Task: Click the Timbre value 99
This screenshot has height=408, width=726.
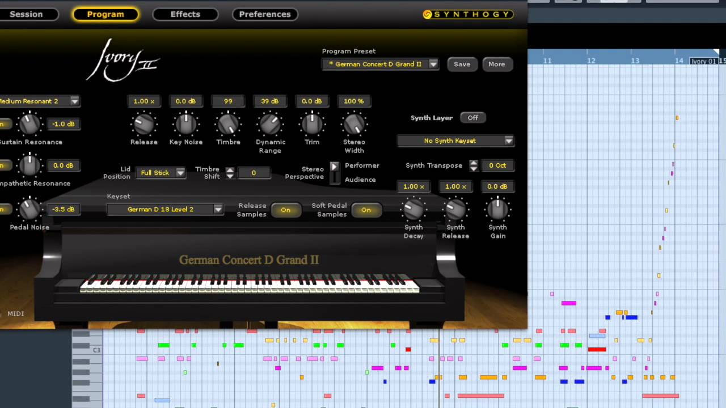Action: [x=228, y=101]
